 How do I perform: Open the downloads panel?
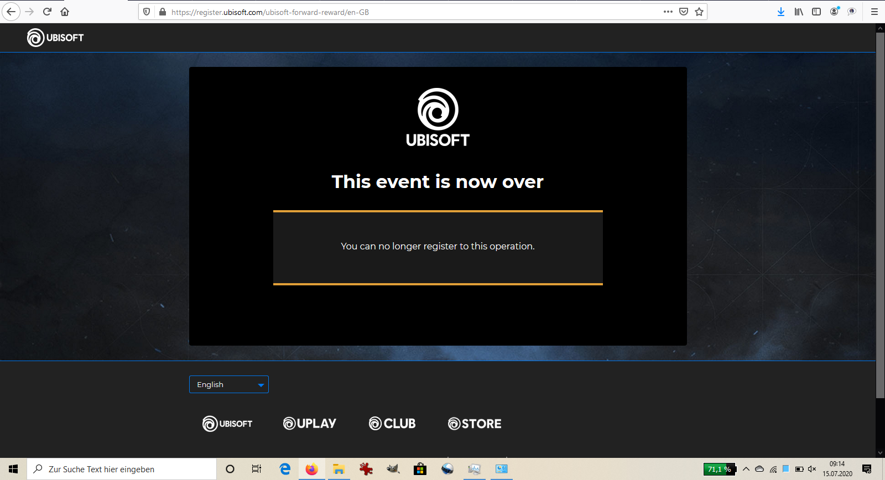pyautogui.click(x=781, y=12)
